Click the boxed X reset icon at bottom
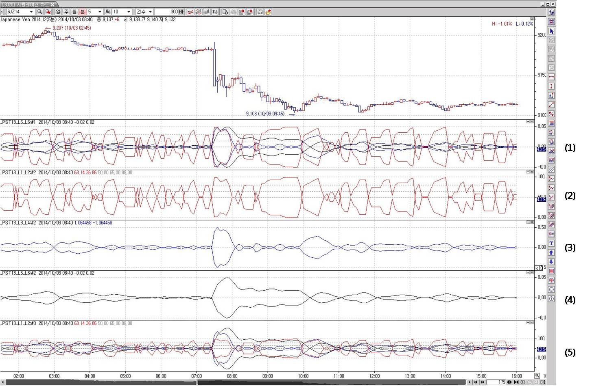Screen dimensions: 592x386 tap(543, 382)
